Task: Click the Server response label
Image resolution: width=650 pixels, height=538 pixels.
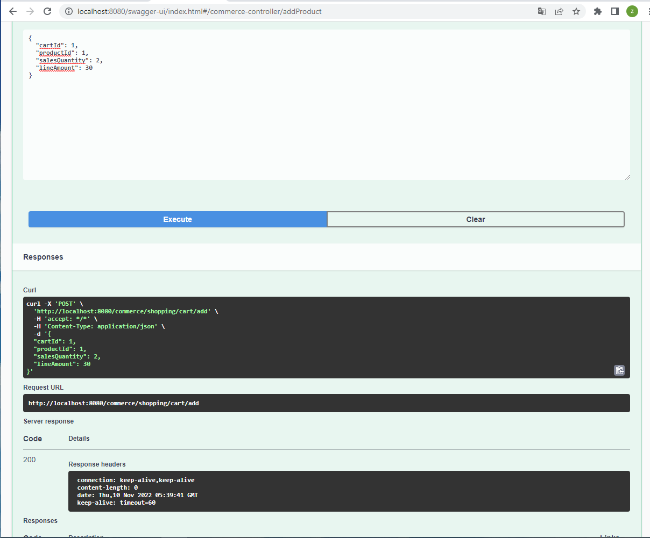Action: point(48,421)
